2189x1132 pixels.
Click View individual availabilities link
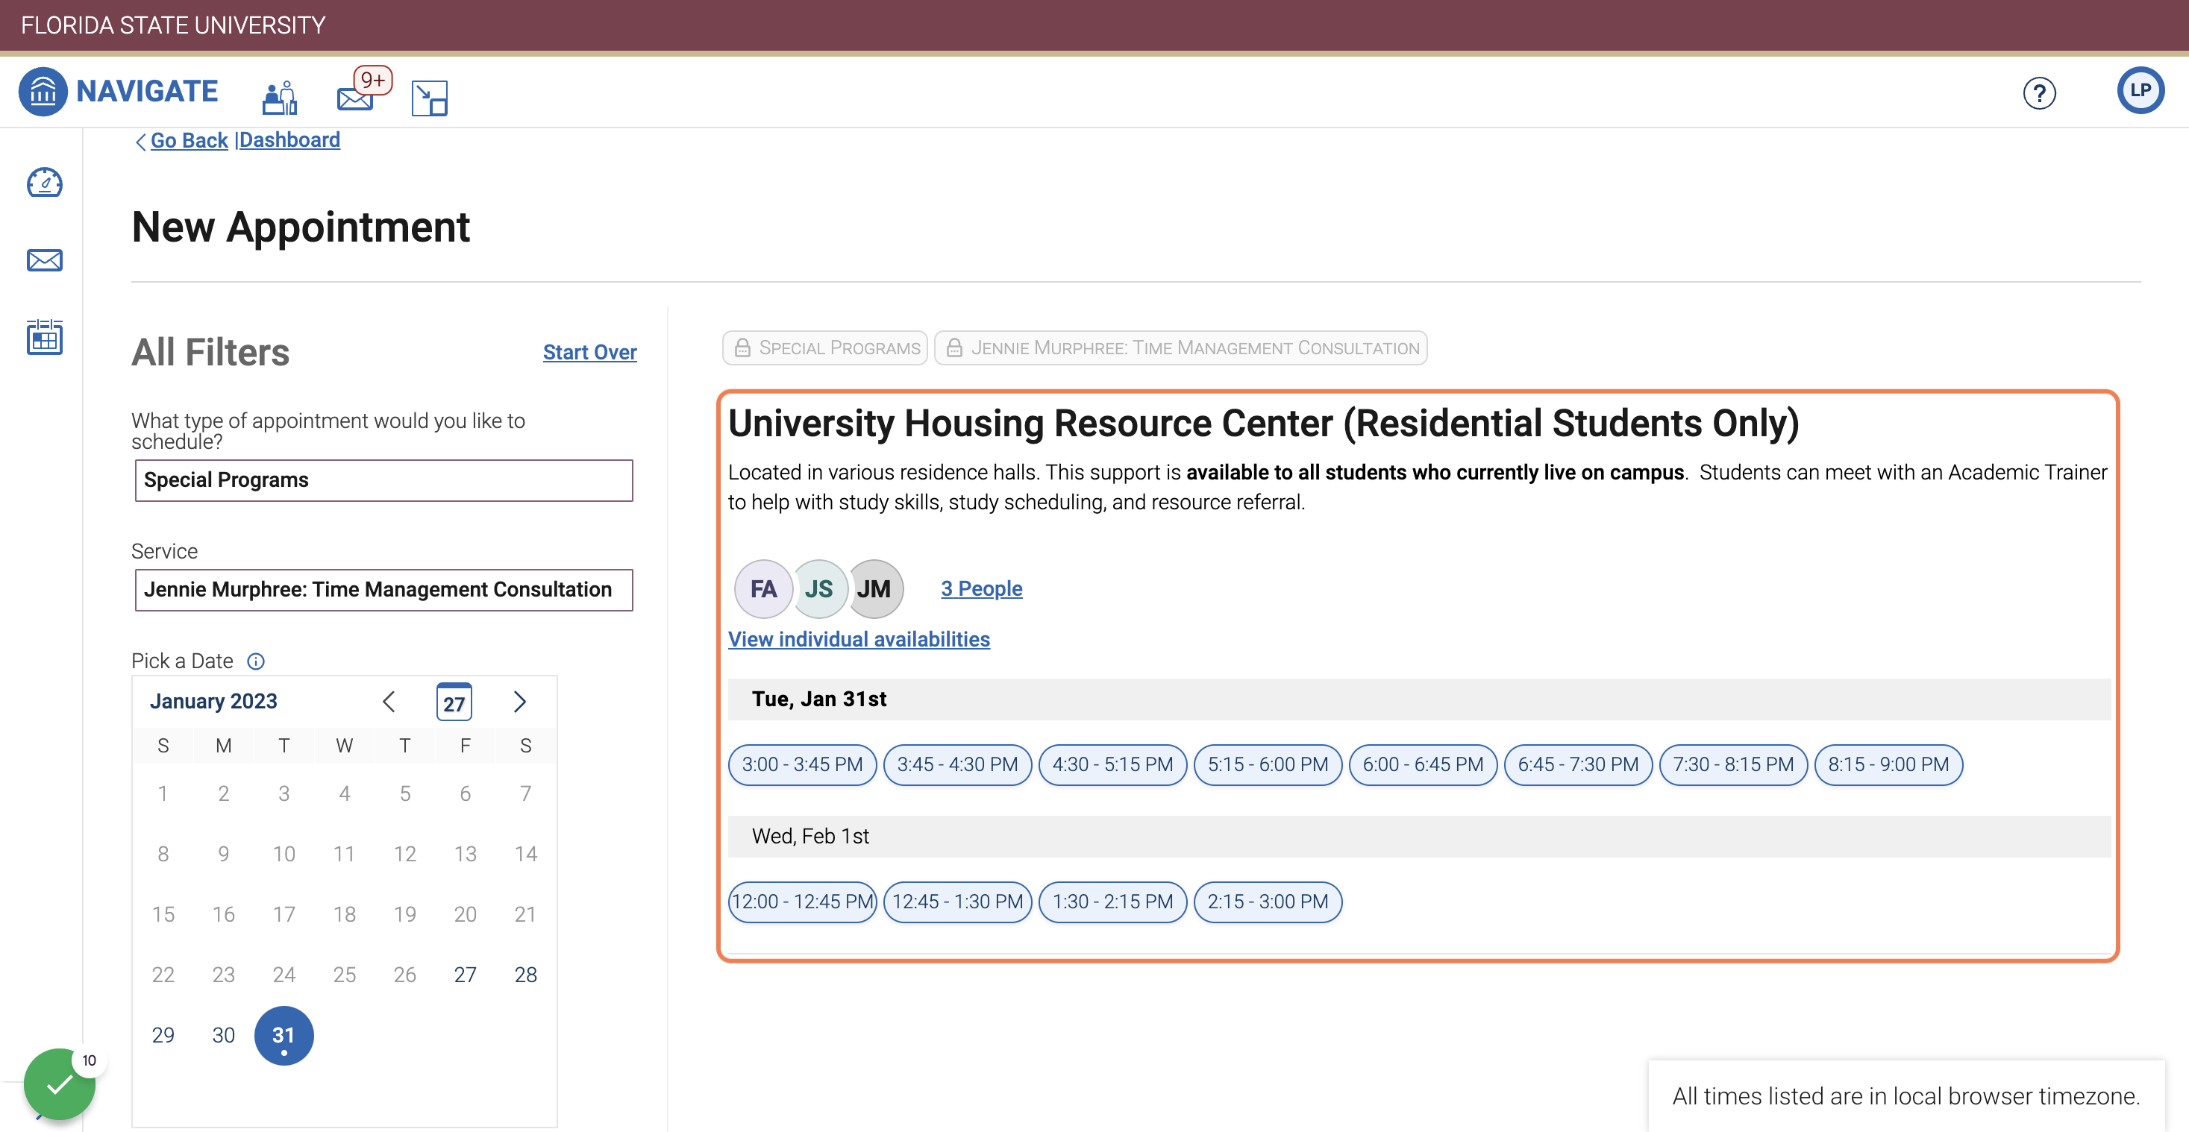pos(858,638)
